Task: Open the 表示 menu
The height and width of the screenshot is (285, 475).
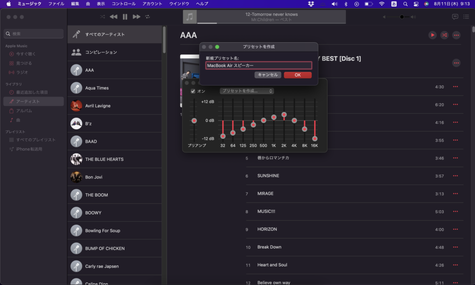Action: [x=101, y=4]
